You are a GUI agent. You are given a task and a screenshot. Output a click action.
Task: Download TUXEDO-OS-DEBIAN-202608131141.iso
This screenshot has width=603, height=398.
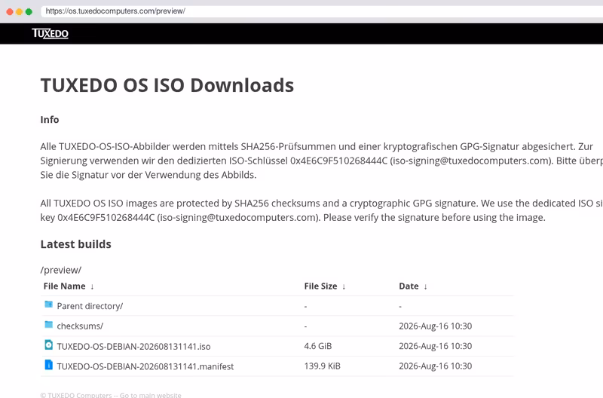pos(133,347)
